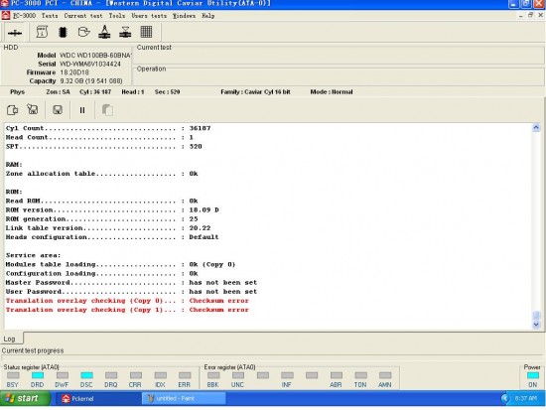Screen dimensions: 546x410
Task: Click the grayed copy pages icon
Action: 107,110
